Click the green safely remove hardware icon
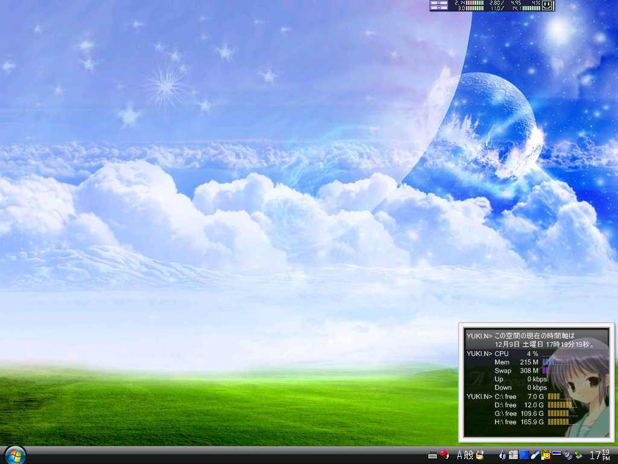 (x=578, y=455)
